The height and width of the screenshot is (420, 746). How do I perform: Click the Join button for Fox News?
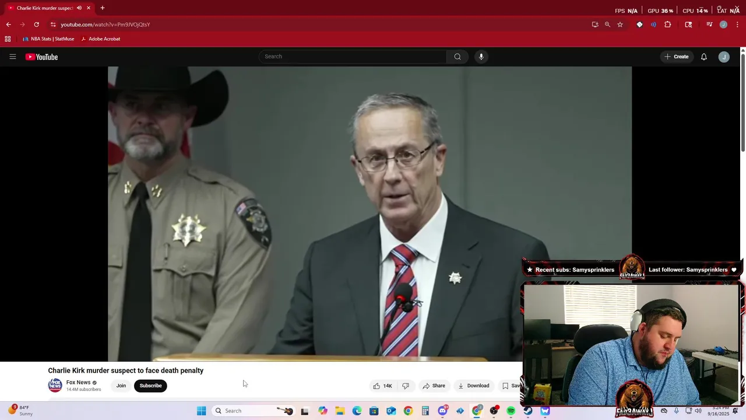point(121,386)
